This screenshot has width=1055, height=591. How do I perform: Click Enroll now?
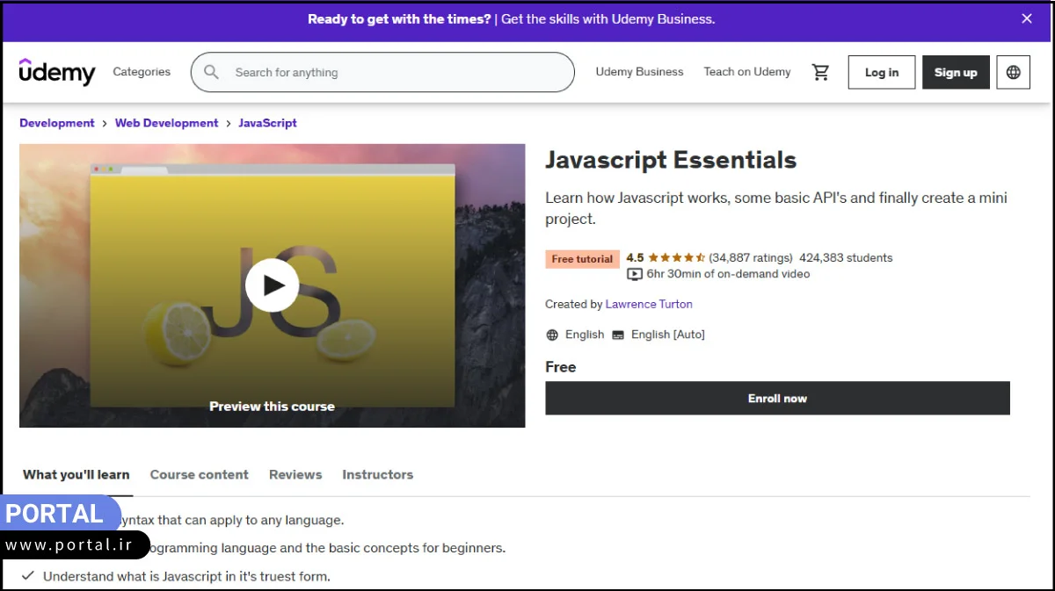[777, 398]
